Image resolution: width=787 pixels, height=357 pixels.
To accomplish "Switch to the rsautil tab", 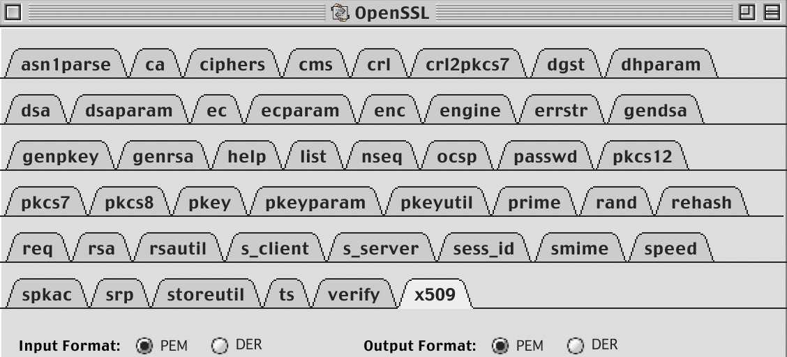I will point(178,248).
